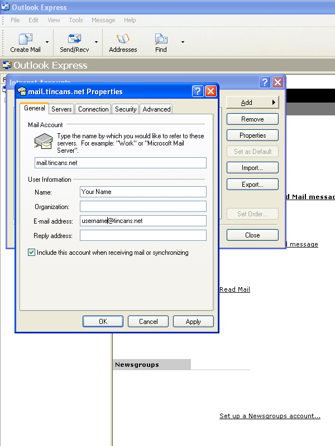This screenshot has width=335, height=446.
Task: Expand the Find dropdown arrow
Action: pos(183,42)
